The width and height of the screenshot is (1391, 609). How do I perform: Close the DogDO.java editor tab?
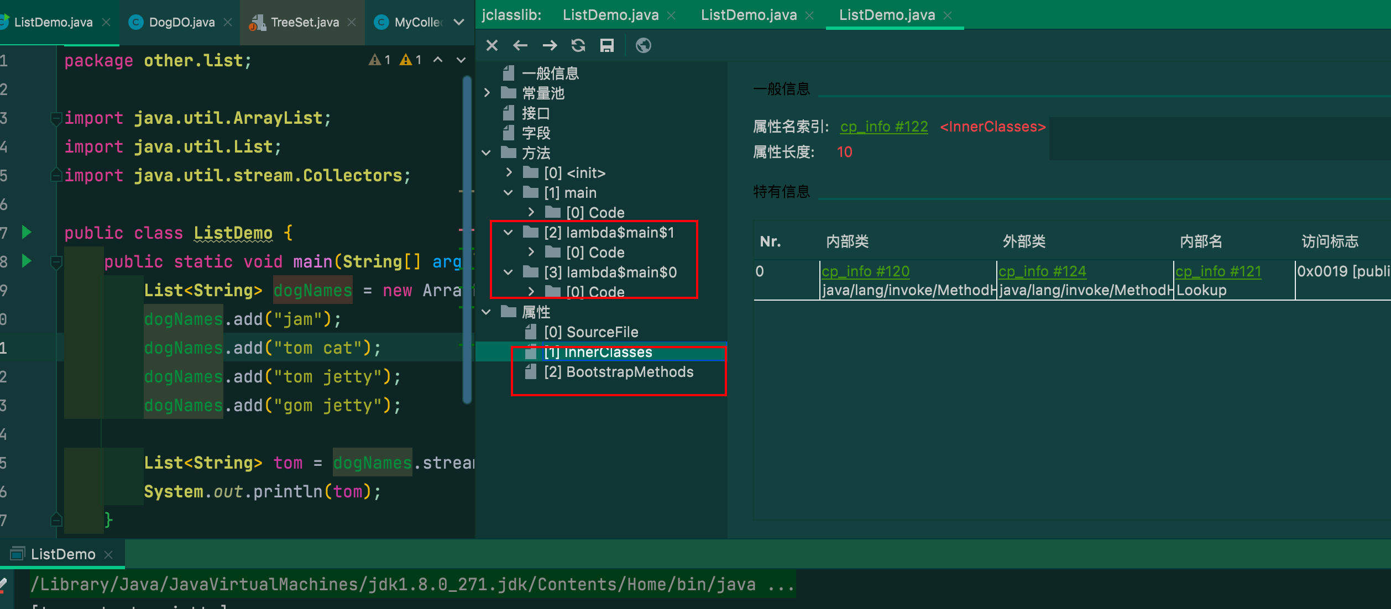[x=228, y=22]
